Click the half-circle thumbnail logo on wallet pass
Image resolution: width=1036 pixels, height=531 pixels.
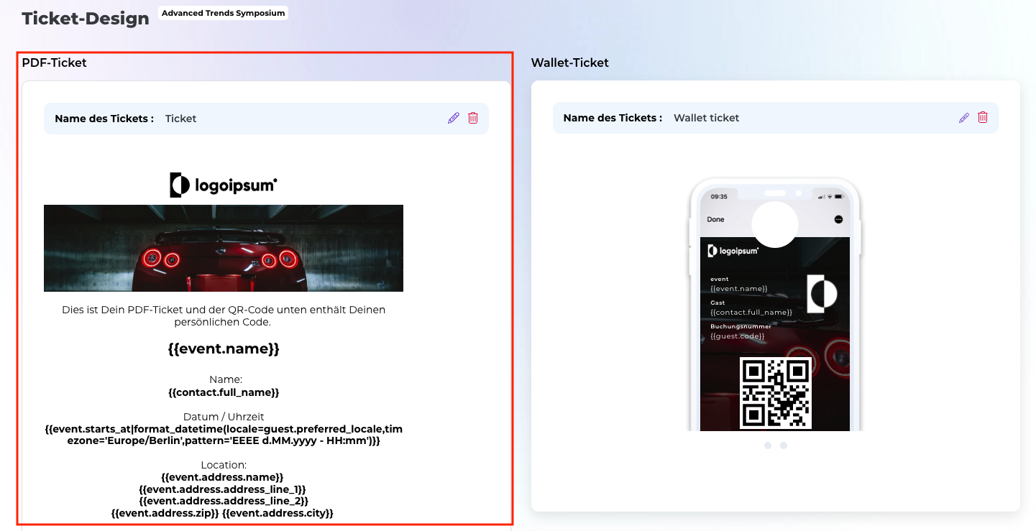[x=822, y=294]
